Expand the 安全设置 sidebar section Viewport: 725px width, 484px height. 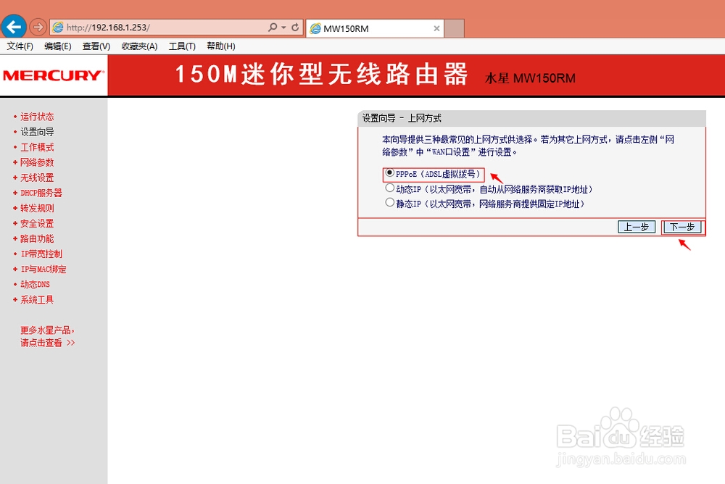37,223
